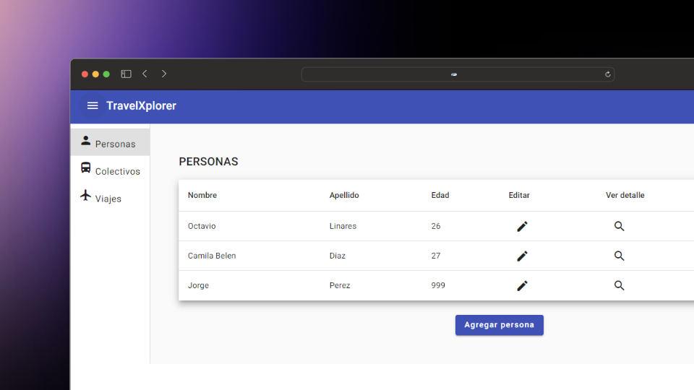Click the edit pencil for Octavio
This screenshot has height=390, width=694.
point(522,226)
